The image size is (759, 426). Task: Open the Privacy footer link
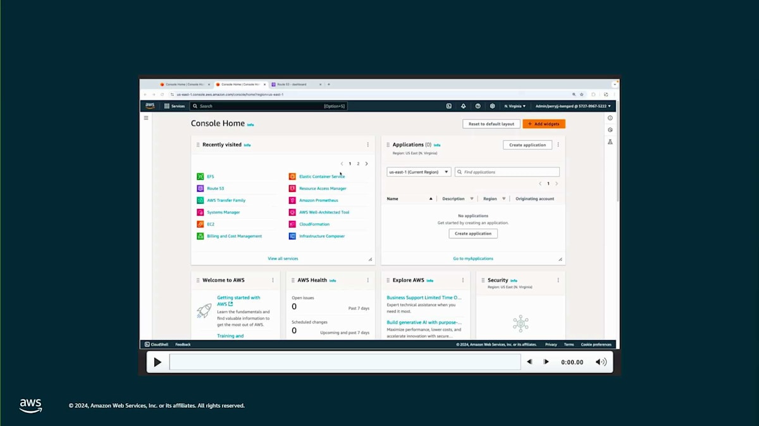pos(551,345)
